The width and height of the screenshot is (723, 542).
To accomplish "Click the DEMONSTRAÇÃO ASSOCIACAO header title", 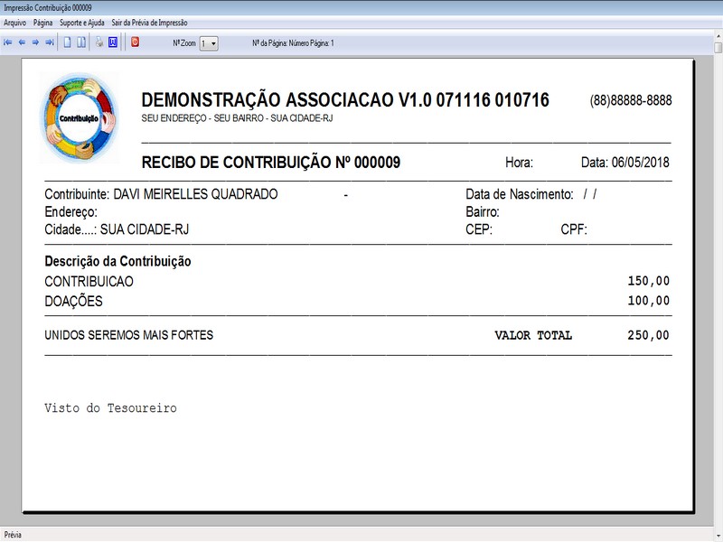I will click(345, 100).
